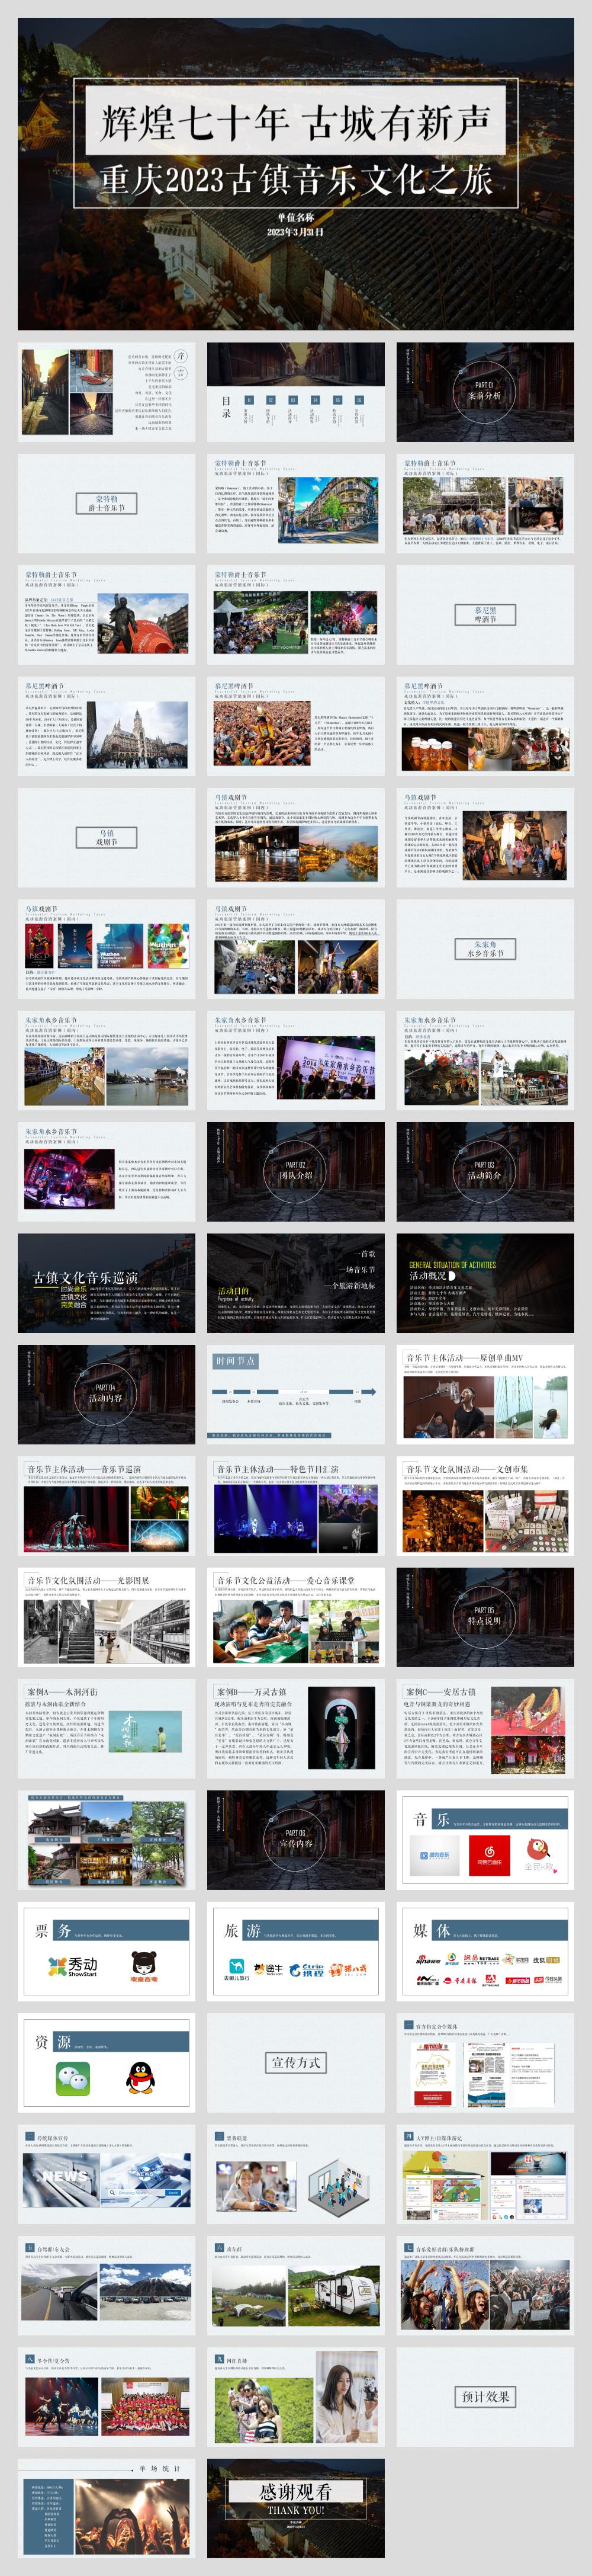This screenshot has height=2576, width=592.
Task: Open the 古镇文化音乐巡演 dark slide
Action: pos(106,1282)
